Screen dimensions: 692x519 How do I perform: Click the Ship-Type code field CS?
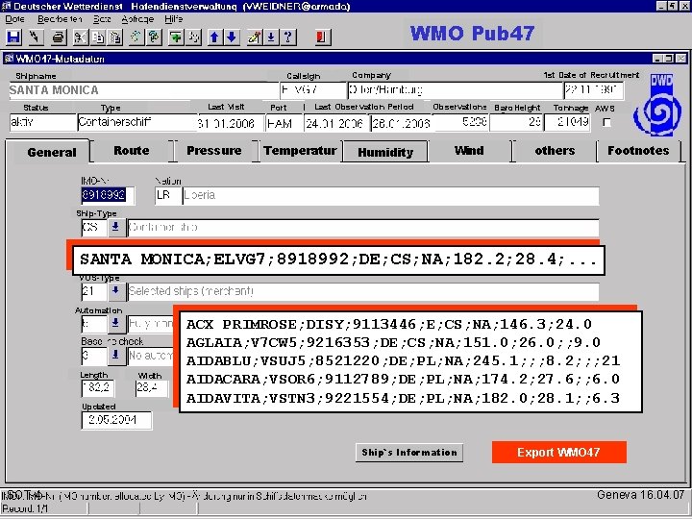point(94,228)
